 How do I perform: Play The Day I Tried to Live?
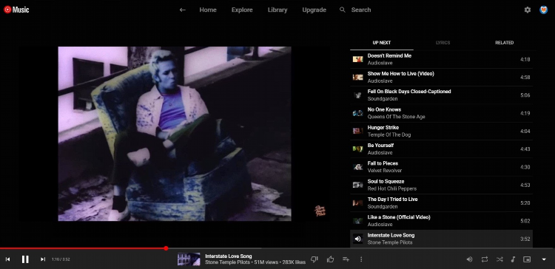point(441,203)
